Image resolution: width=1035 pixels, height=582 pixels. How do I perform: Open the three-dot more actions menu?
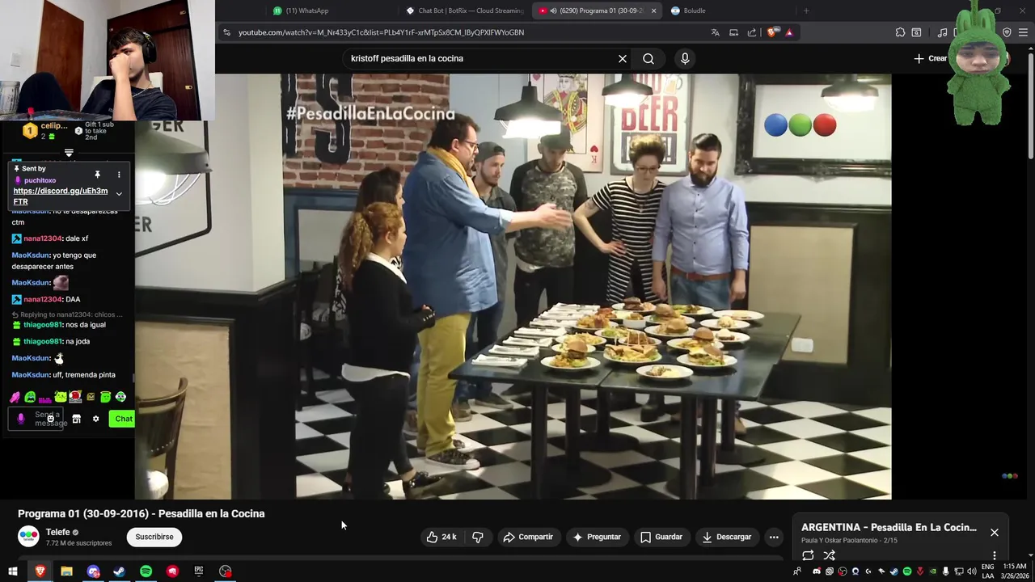[774, 537]
